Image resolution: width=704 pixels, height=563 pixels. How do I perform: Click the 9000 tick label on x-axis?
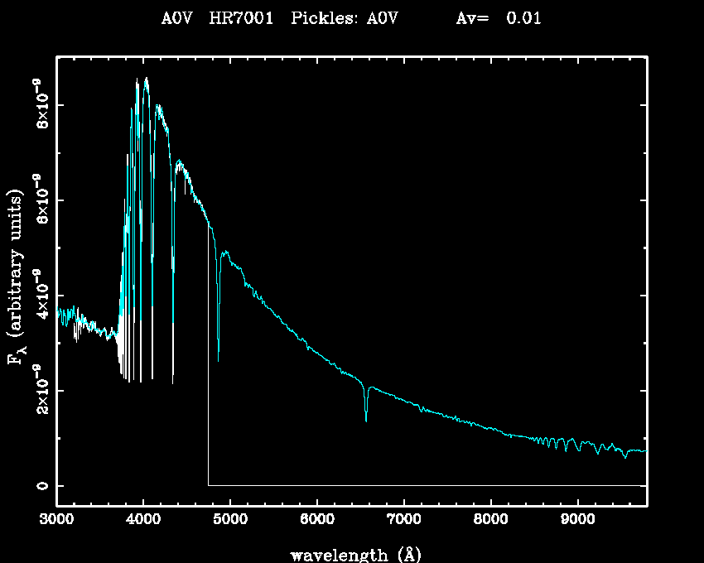click(577, 521)
